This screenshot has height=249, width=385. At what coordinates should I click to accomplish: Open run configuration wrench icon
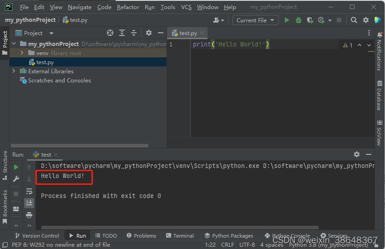(x=16, y=179)
